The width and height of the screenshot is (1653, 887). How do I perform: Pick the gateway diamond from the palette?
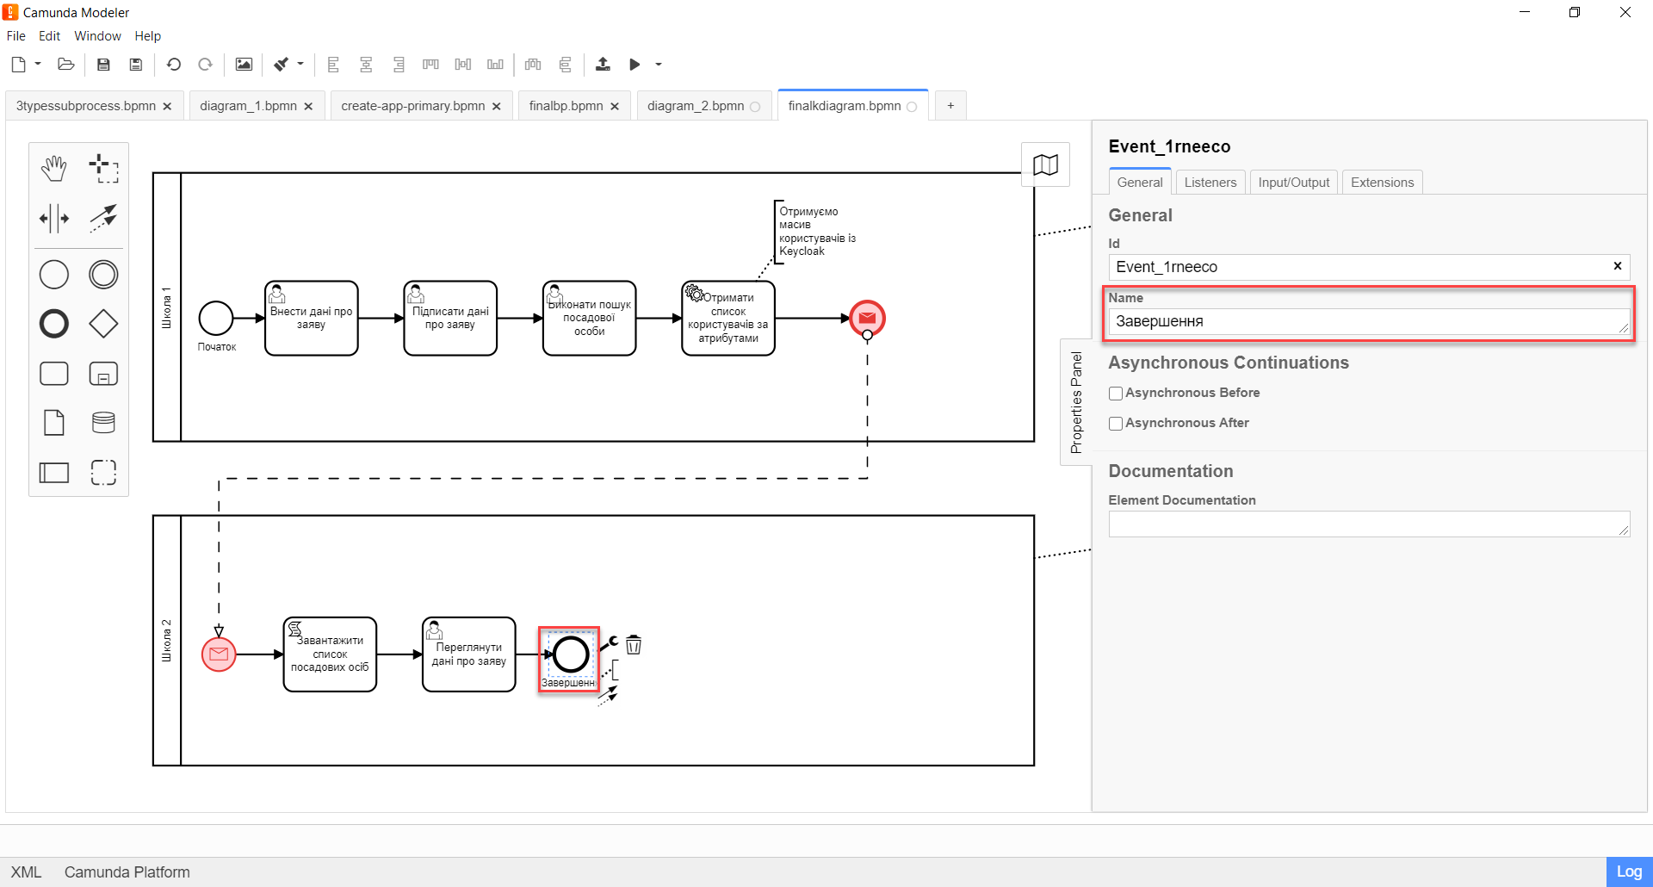pyautogui.click(x=103, y=324)
